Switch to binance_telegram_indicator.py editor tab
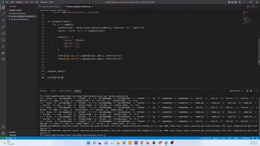 point(79,6)
